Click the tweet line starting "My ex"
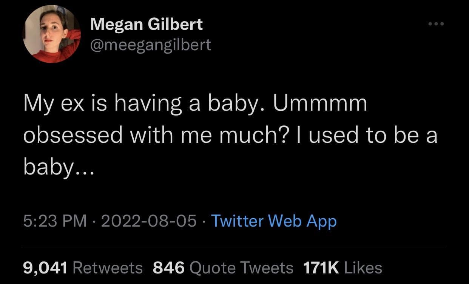Screen dimensions: 469x284 tap(195, 104)
